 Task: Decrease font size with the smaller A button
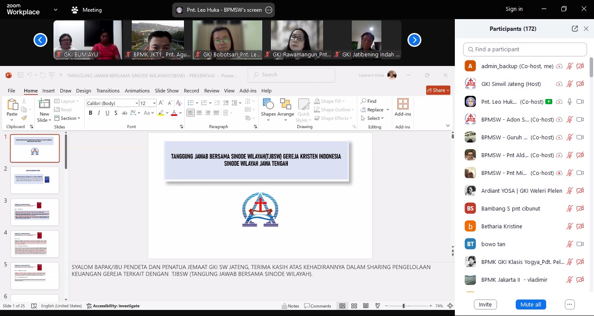[169, 103]
